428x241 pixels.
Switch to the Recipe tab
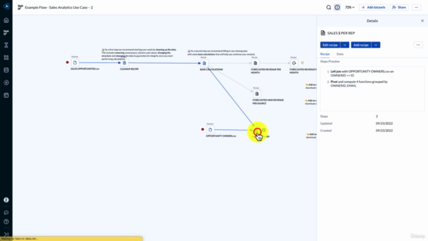(x=325, y=54)
